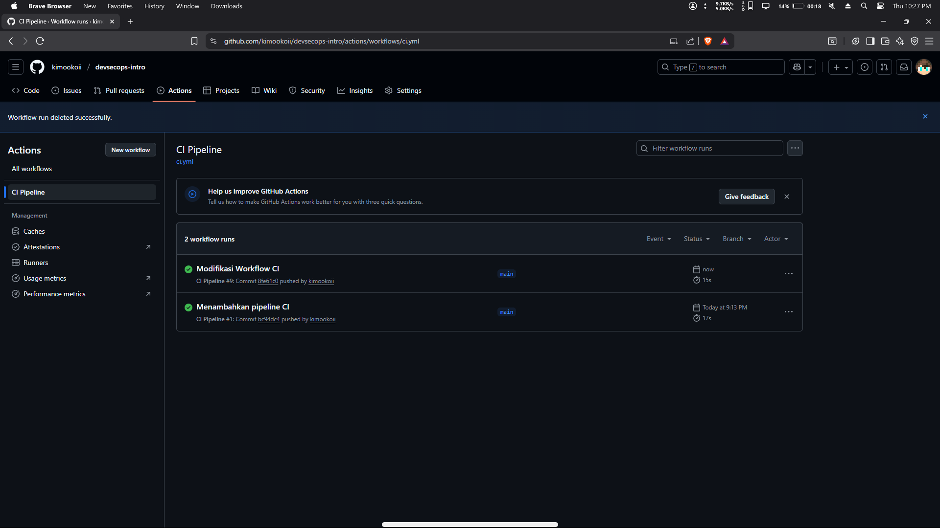Switch to the Insights repository tab
940x528 pixels.
[355, 90]
